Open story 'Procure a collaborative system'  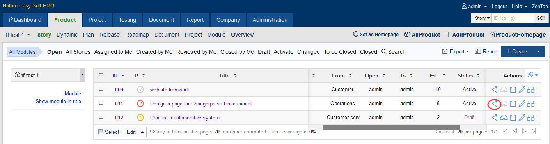(x=185, y=118)
